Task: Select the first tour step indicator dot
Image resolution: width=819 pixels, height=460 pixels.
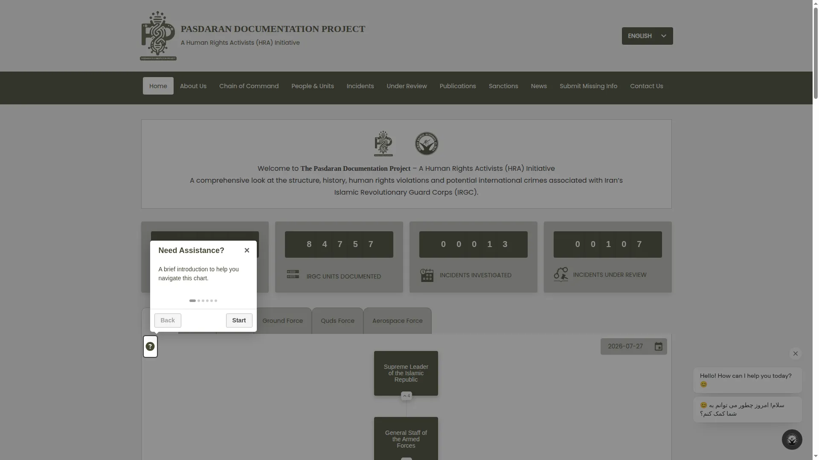Action: tap(192, 301)
